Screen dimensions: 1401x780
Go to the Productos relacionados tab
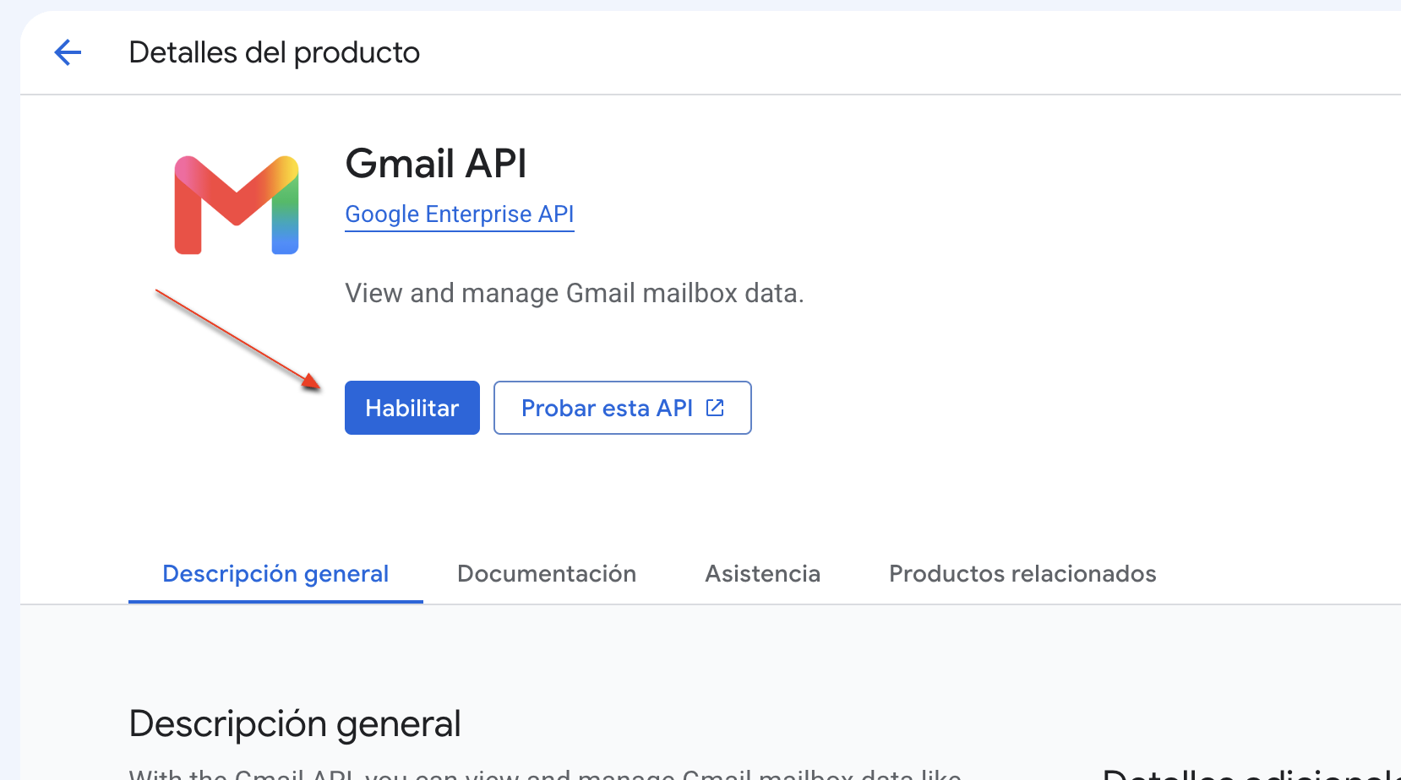[x=1022, y=574]
